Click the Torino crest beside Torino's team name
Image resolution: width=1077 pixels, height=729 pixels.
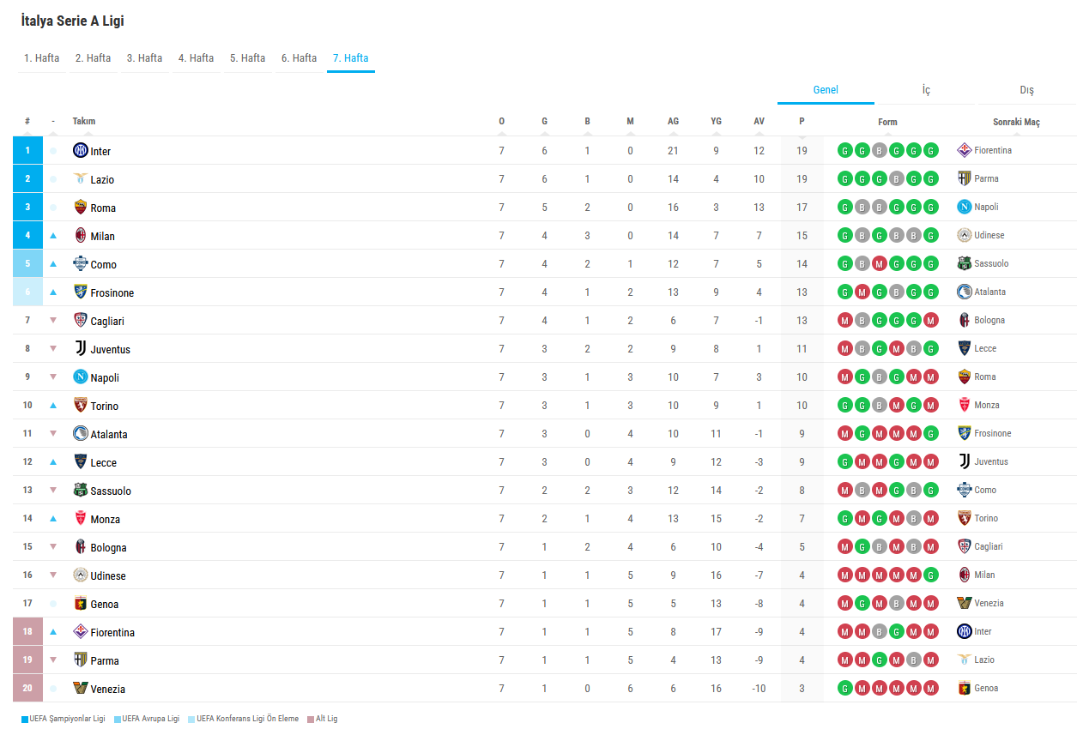coord(81,406)
